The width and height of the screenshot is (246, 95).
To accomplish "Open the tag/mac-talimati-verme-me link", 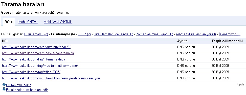I will click(40, 66).
